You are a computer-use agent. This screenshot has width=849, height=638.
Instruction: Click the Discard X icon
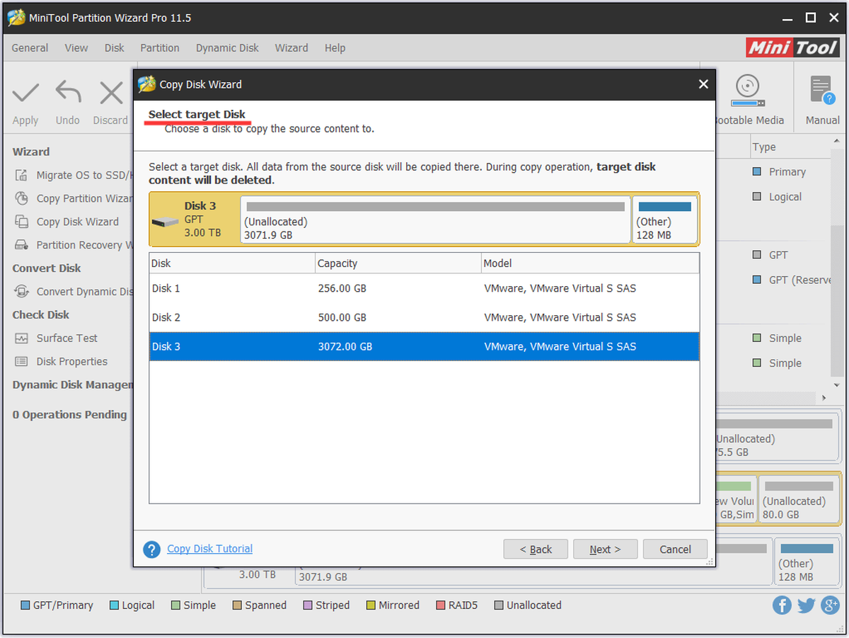(111, 93)
